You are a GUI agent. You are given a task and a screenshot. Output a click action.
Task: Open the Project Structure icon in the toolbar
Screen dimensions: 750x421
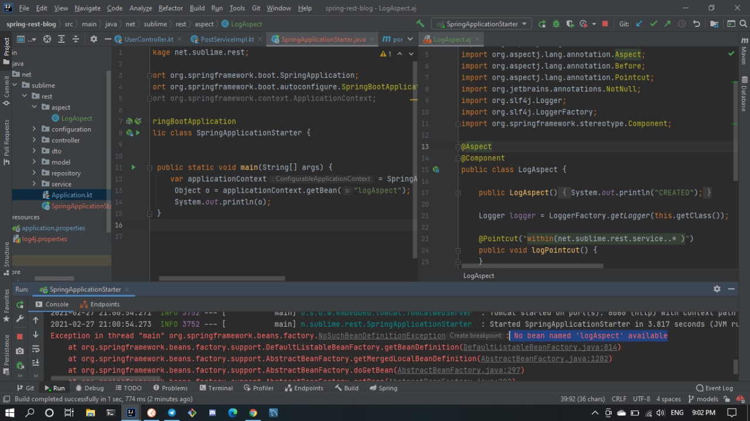pyautogui.click(x=714, y=24)
